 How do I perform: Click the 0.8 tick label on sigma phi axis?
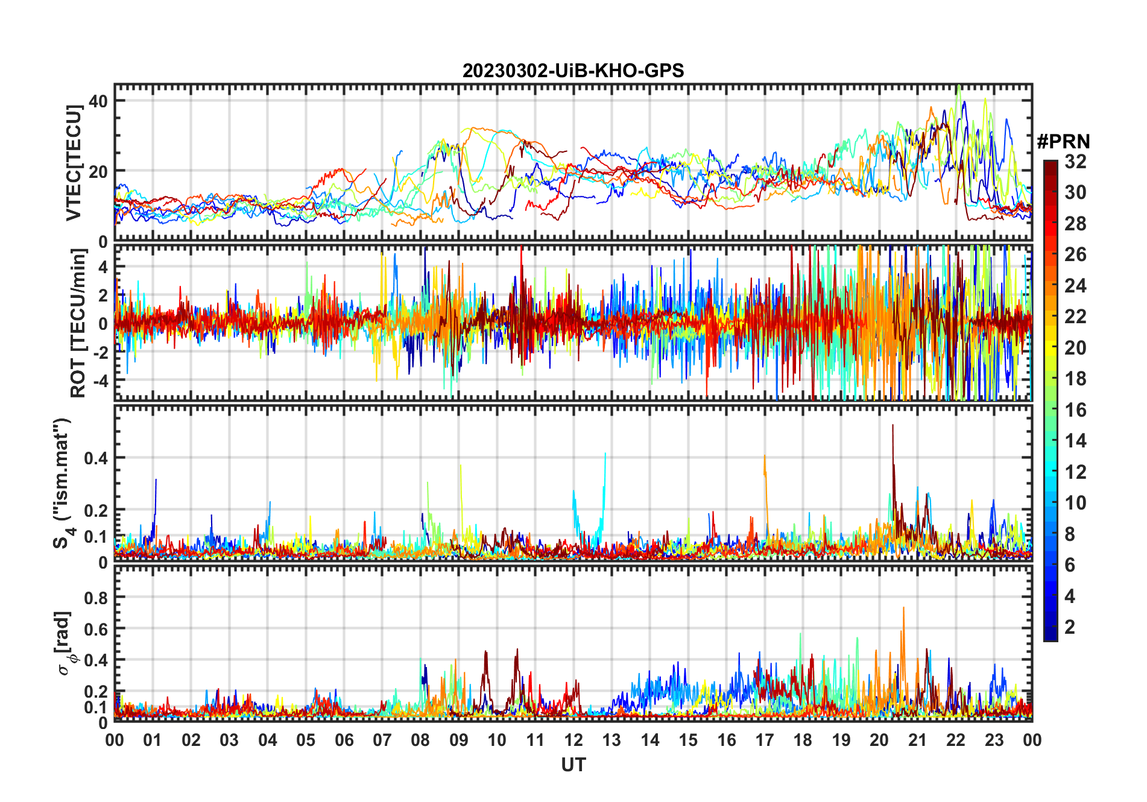[x=95, y=598]
